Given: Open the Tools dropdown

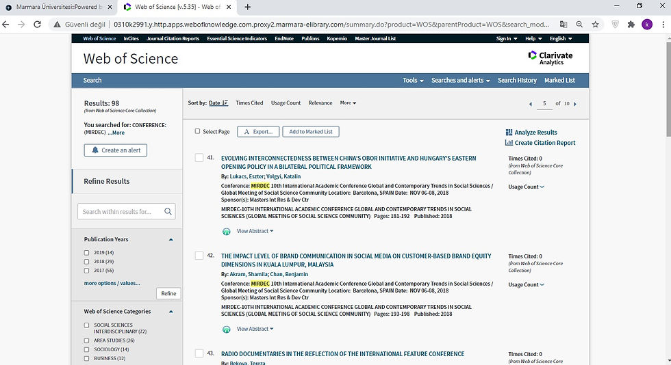Looking at the screenshot, I should 413,81.
